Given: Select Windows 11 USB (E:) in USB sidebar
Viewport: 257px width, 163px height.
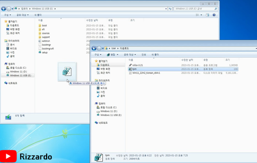Looking at the screenshot, I should 18,75.
